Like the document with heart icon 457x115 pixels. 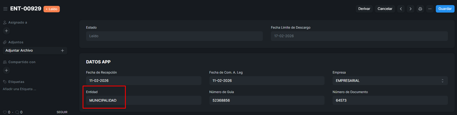[x=5, y=112]
